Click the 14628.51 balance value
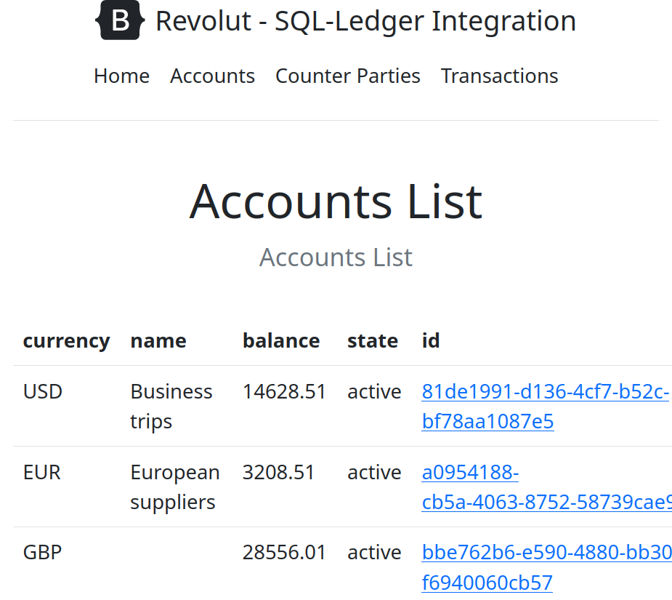This screenshot has width=672, height=600. coord(284,391)
